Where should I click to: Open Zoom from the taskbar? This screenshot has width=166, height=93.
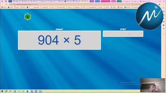(36, 91)
